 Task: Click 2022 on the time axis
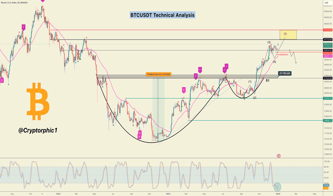(58, 194)
